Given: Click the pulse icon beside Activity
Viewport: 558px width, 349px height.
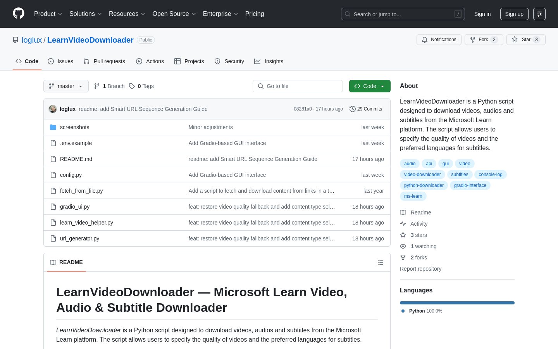Looking at the screenshot, I should click(403, 224).
